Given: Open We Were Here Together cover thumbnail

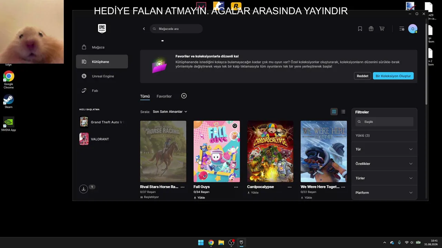Looking at the screenshot, I should pyautogui.click(x=324, y=151).
